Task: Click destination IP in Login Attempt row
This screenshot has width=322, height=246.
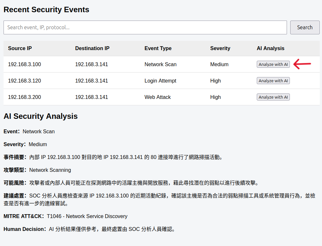Action: (92, 81)
